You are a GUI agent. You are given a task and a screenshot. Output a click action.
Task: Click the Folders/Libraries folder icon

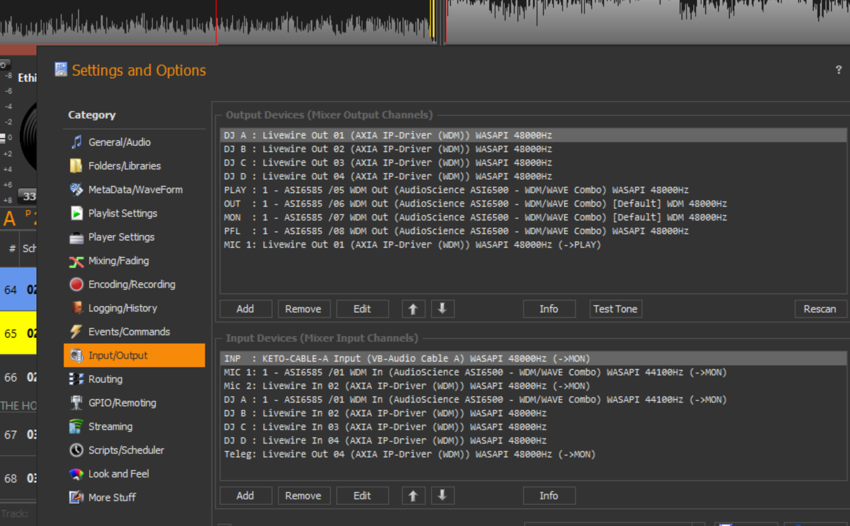click(x=77, y=166)
